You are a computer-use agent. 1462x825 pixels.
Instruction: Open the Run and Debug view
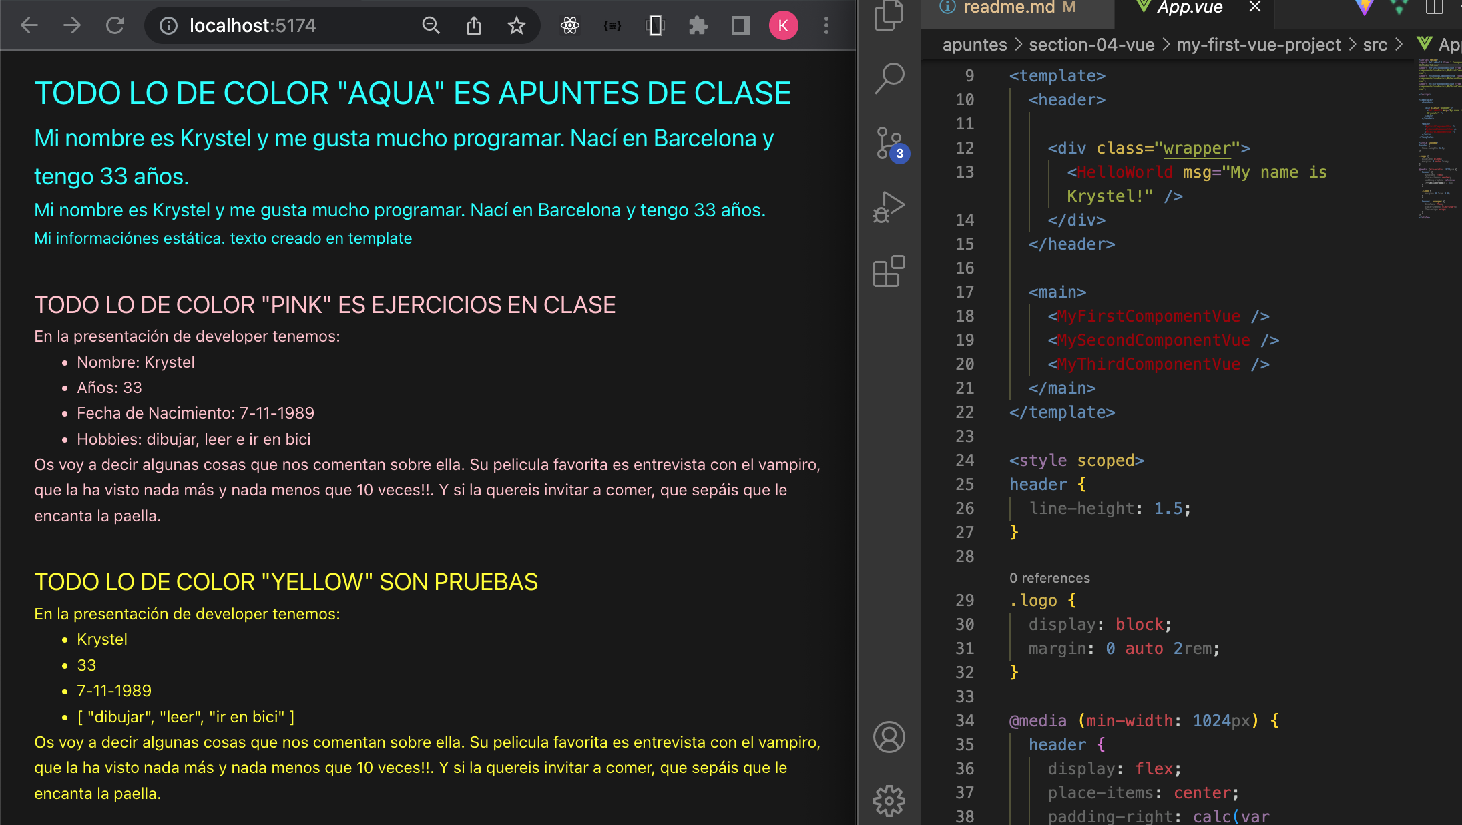(889, 207)
